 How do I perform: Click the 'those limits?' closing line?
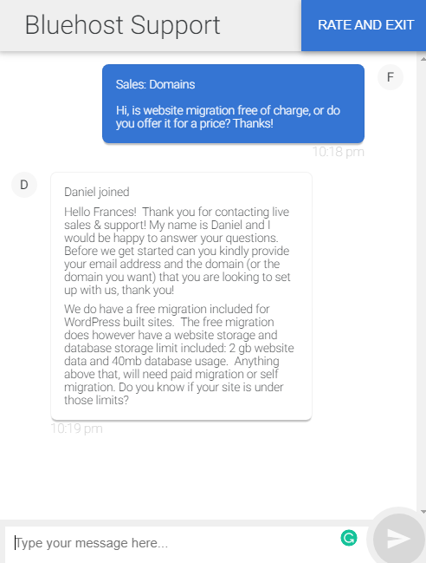point(96,400)
